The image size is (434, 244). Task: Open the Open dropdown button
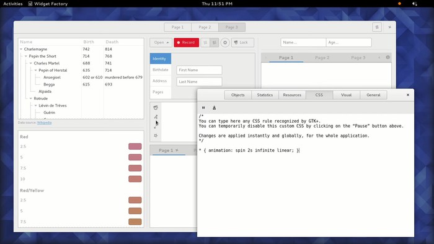pos(161,43)
